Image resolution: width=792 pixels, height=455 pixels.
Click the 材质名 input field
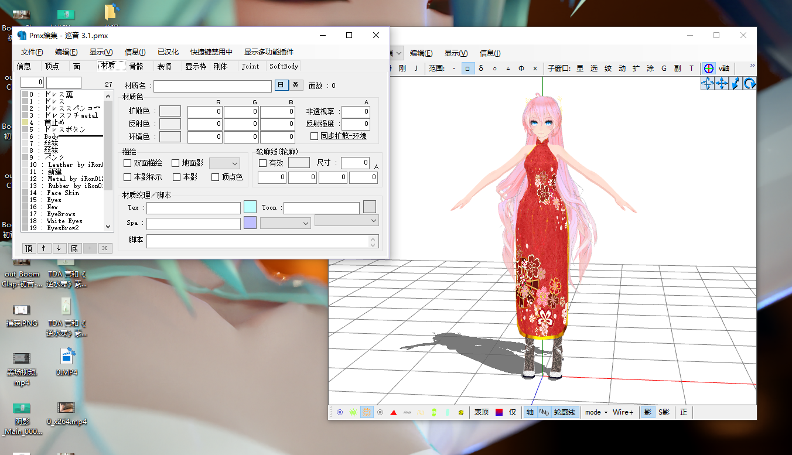[213, 86]
